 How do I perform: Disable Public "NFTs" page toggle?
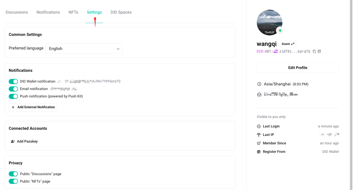click(x=13, y=182)
